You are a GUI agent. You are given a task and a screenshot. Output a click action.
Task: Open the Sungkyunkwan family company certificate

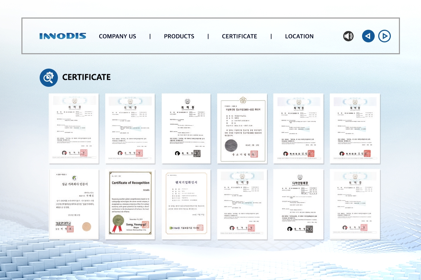tap(74, 204)
